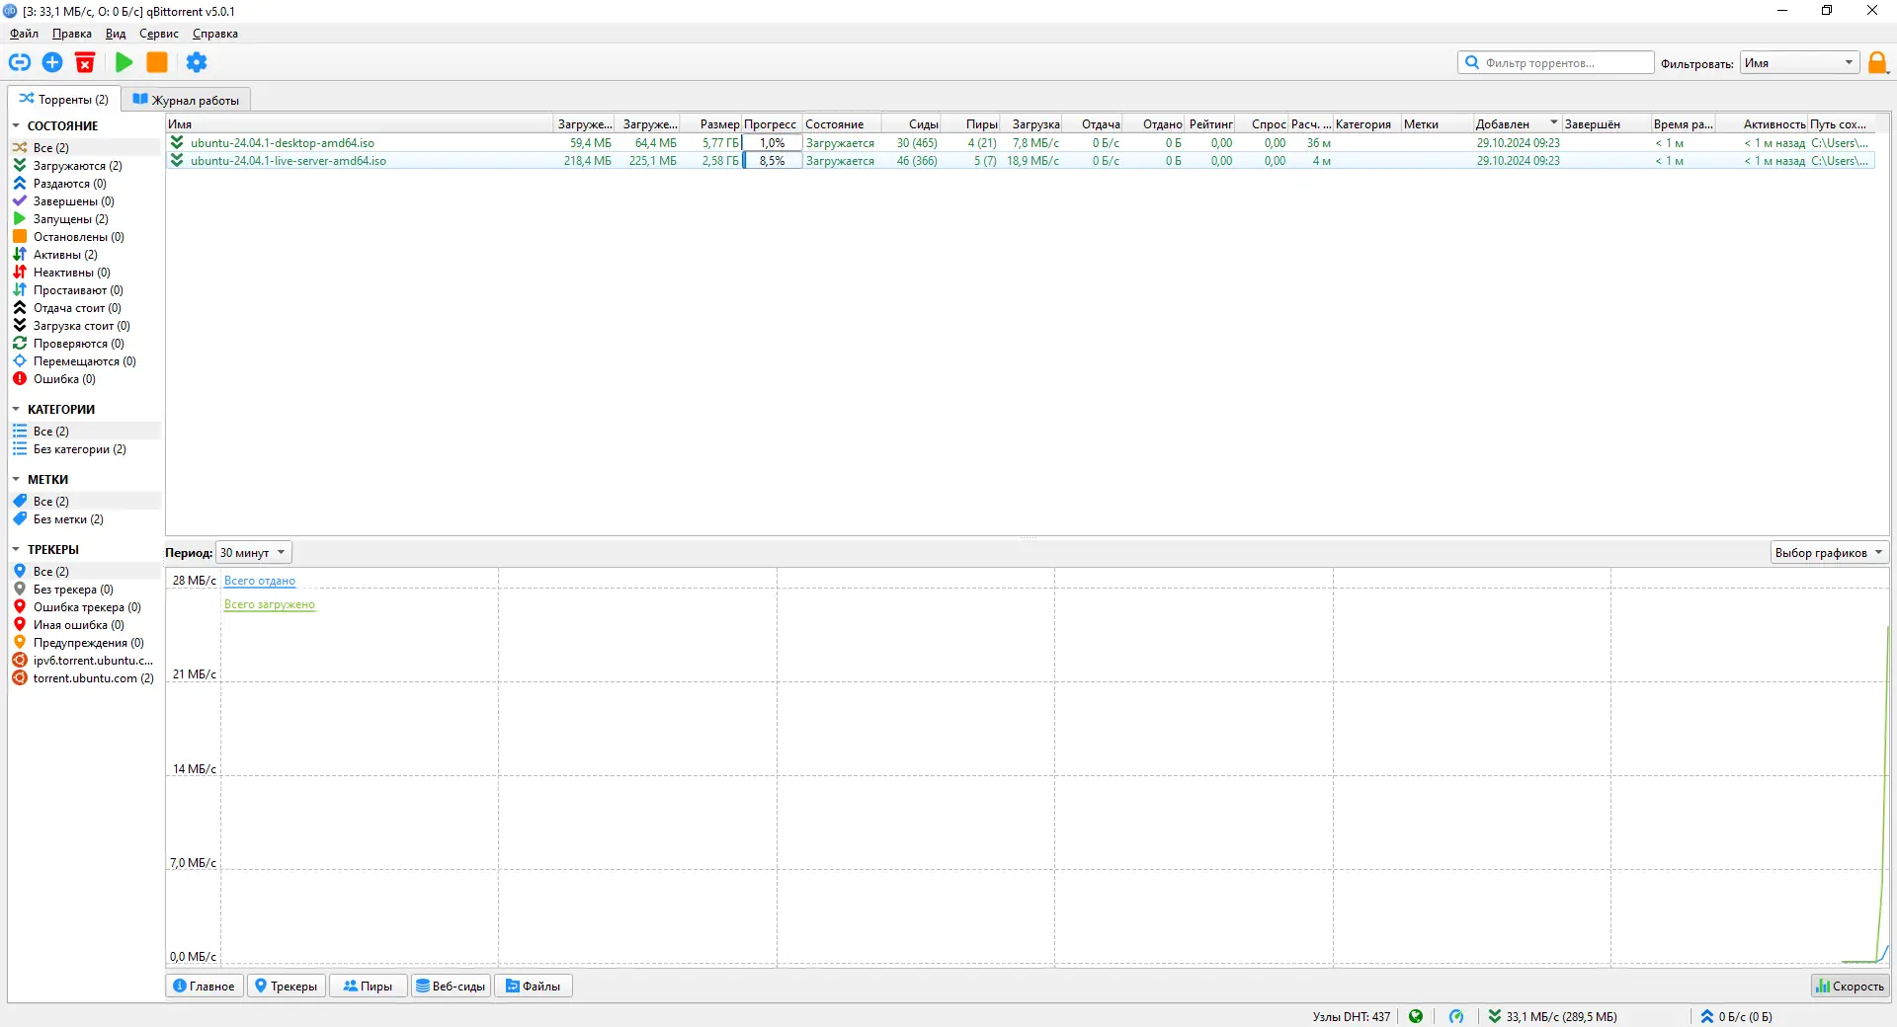Select the Перемещаются (0) status filter
This screenshot has width=1897, height=1027.
tap(84, 361)
